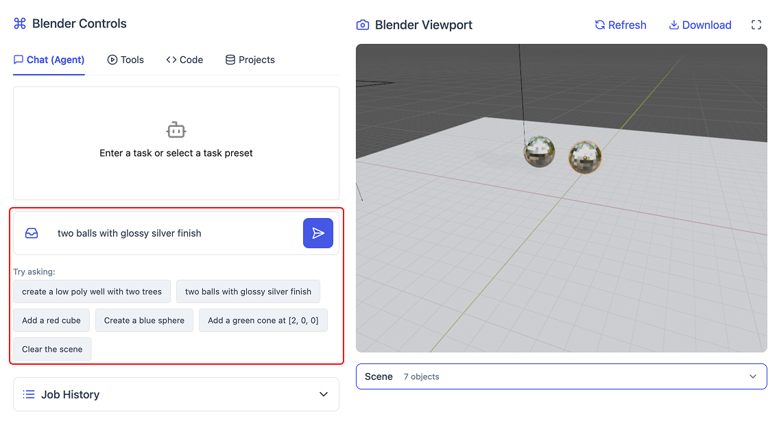This screenshot has width=779, height=421.
Task: Click the inbox icon in the input box
Action: (x=32, y=233)
